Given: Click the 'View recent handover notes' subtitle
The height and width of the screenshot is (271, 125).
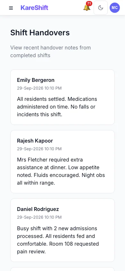Looking at the screenshot, I should [x=51, y=51].
